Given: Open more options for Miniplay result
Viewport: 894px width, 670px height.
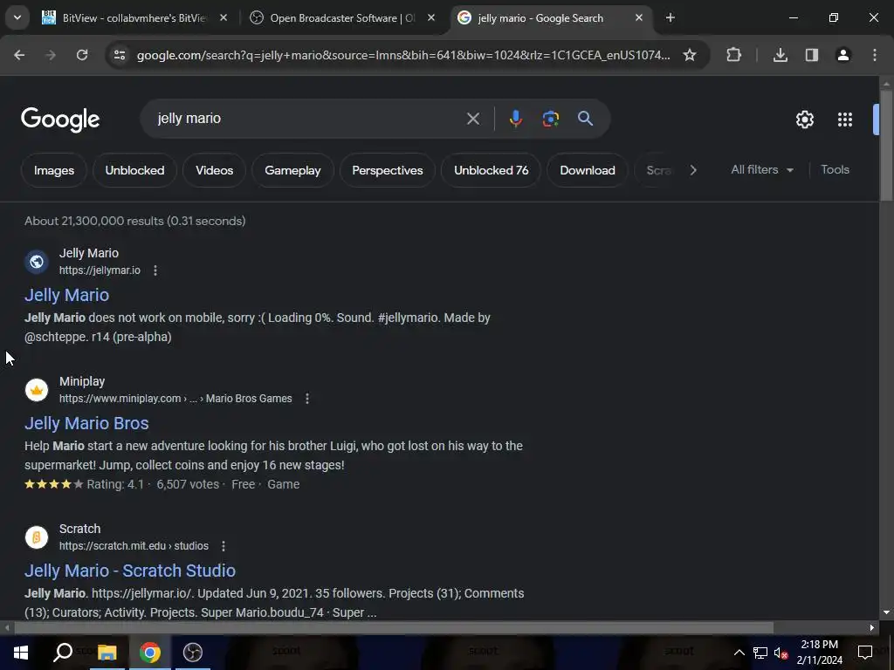Looking at the screenshot, I should 307,399.
